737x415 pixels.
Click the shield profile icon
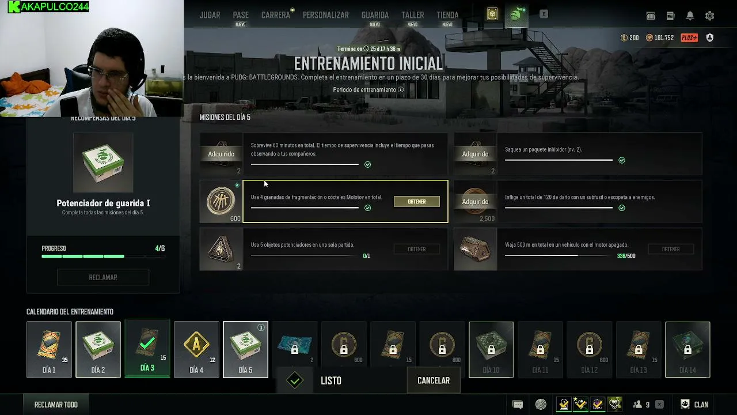[709, 38]
